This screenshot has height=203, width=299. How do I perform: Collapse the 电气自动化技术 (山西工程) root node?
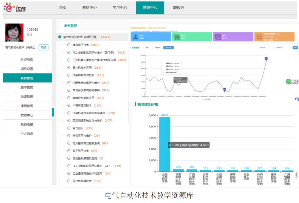click(x=60, y=37)
